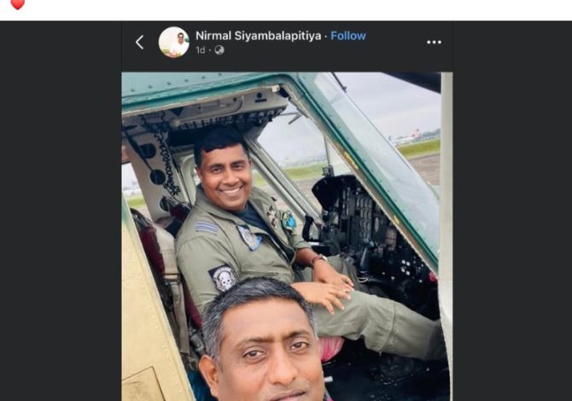Follow Nirmal Siyambalapitiya
Image resolution: width=572 pixels, height=401 pixels.
pos(348,36)
